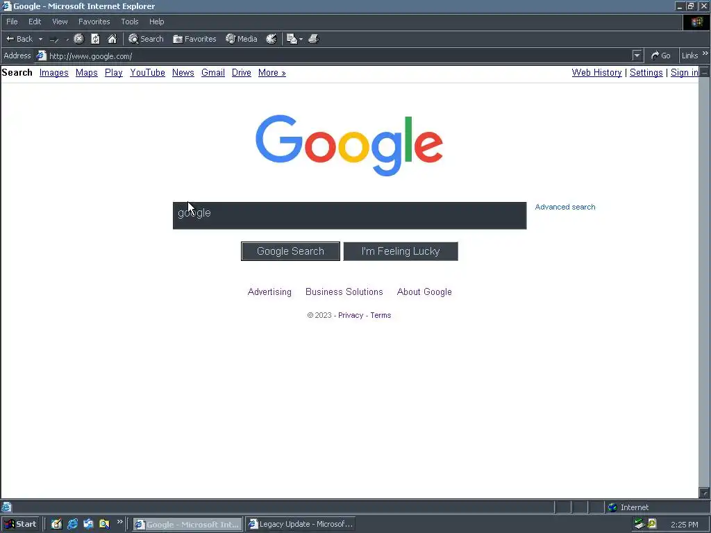Click the Sign in link
711x533 pixels.
pyautogui.click(x=684, y=72)
